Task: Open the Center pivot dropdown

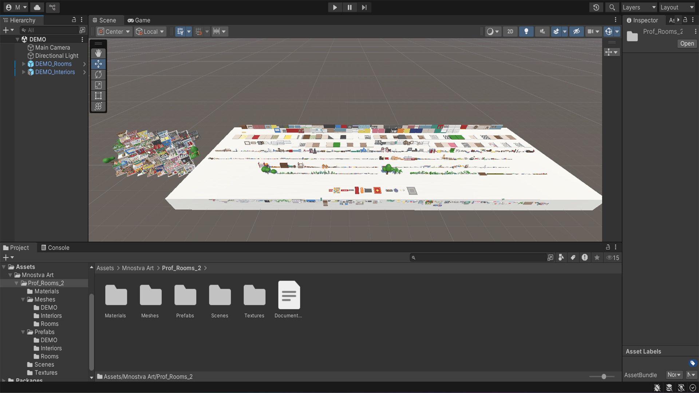Action: point(114,32)
